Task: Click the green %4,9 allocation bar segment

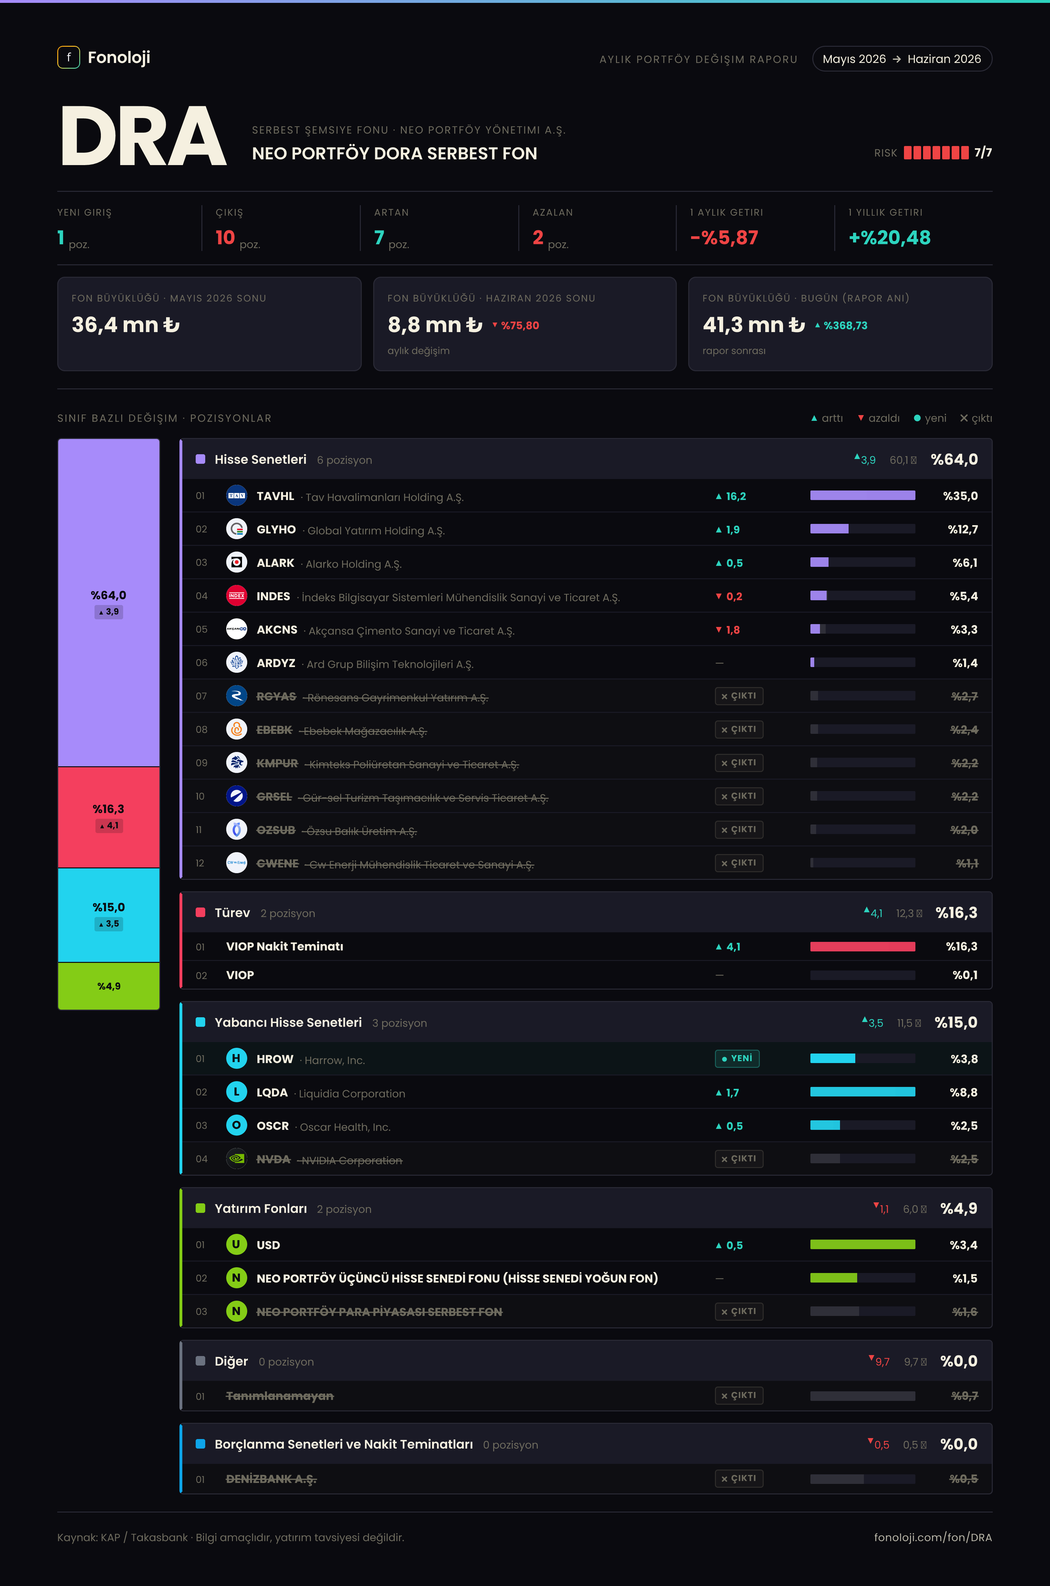Action: pos(108,986)
